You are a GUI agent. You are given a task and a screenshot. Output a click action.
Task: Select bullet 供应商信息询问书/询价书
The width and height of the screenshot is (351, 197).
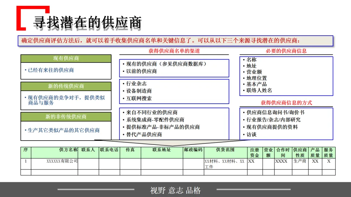pyautogui.click(x=275, y=112)
